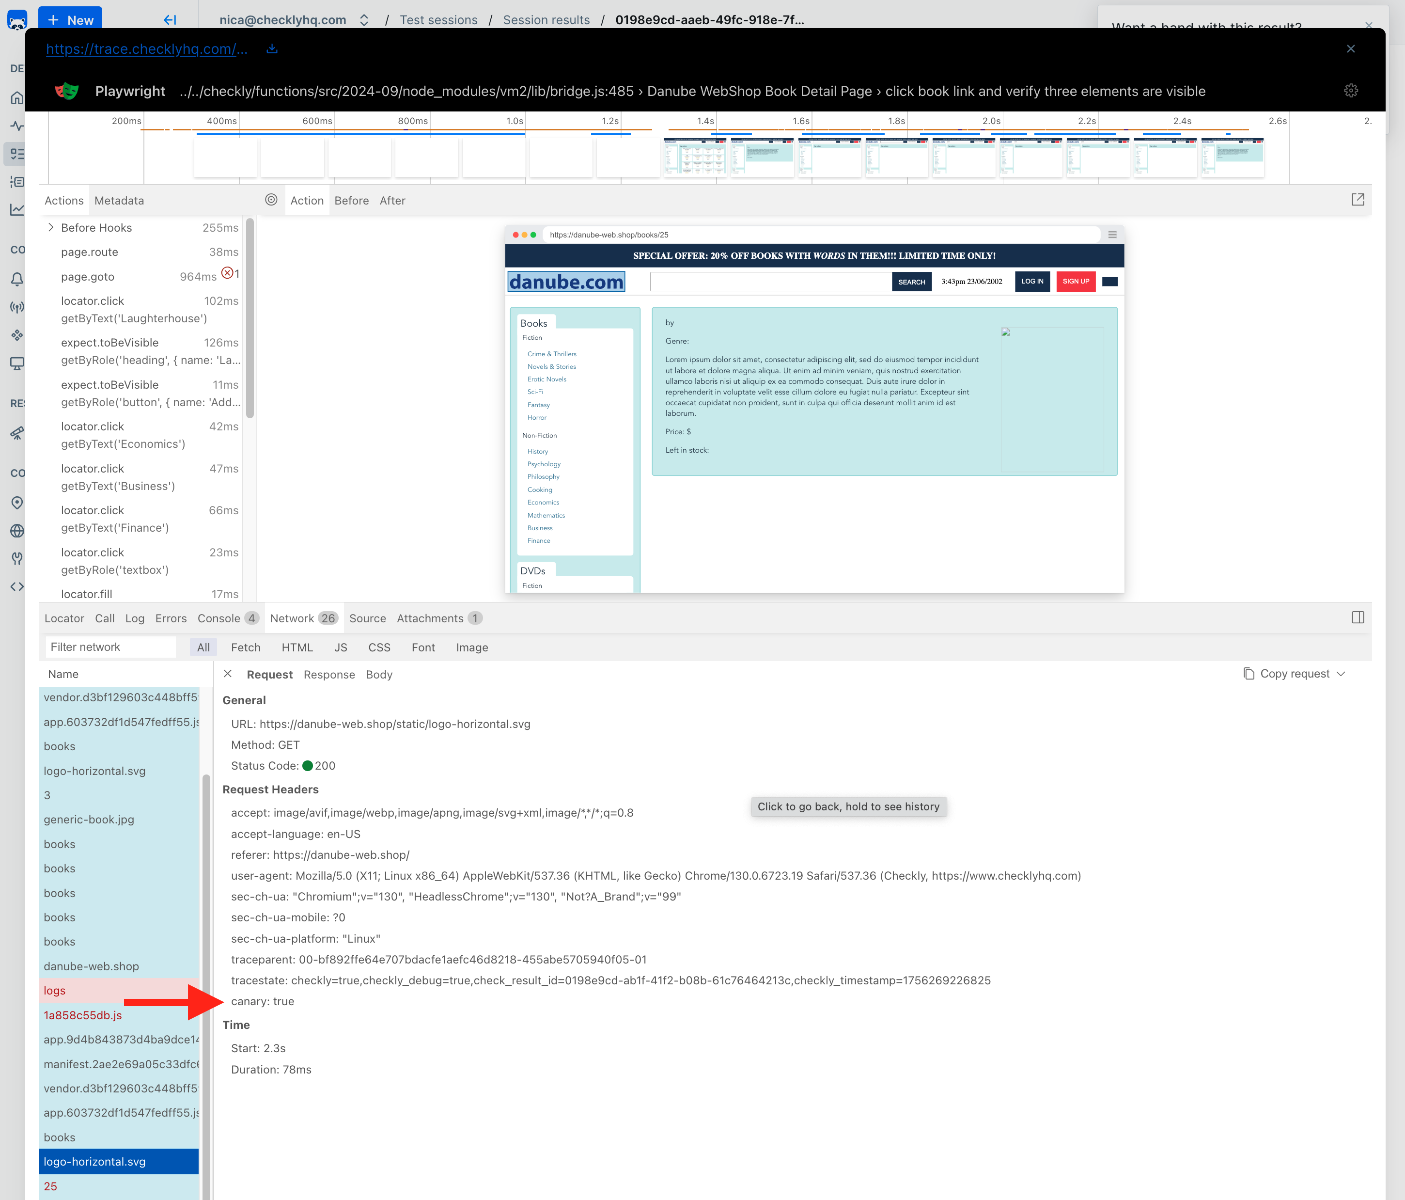Enable the Image network filter
Screen dimensions: 1405x1200
pos(472,647)
